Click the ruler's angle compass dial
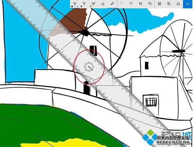 (x=89, y=67)
